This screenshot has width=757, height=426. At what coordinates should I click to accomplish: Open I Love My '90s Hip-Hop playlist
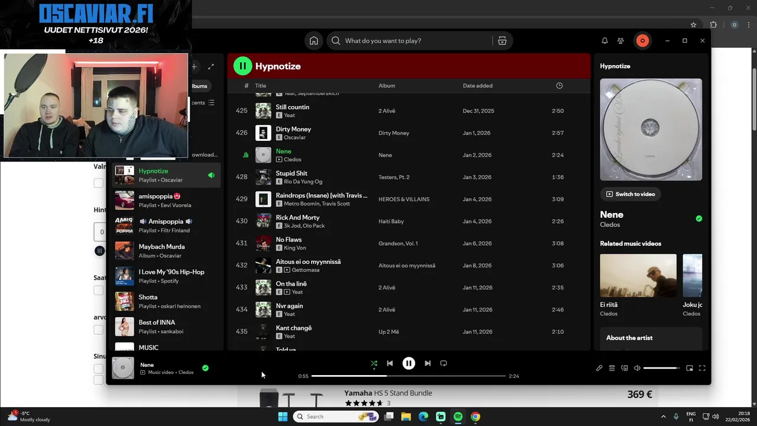tap(166, 276)
